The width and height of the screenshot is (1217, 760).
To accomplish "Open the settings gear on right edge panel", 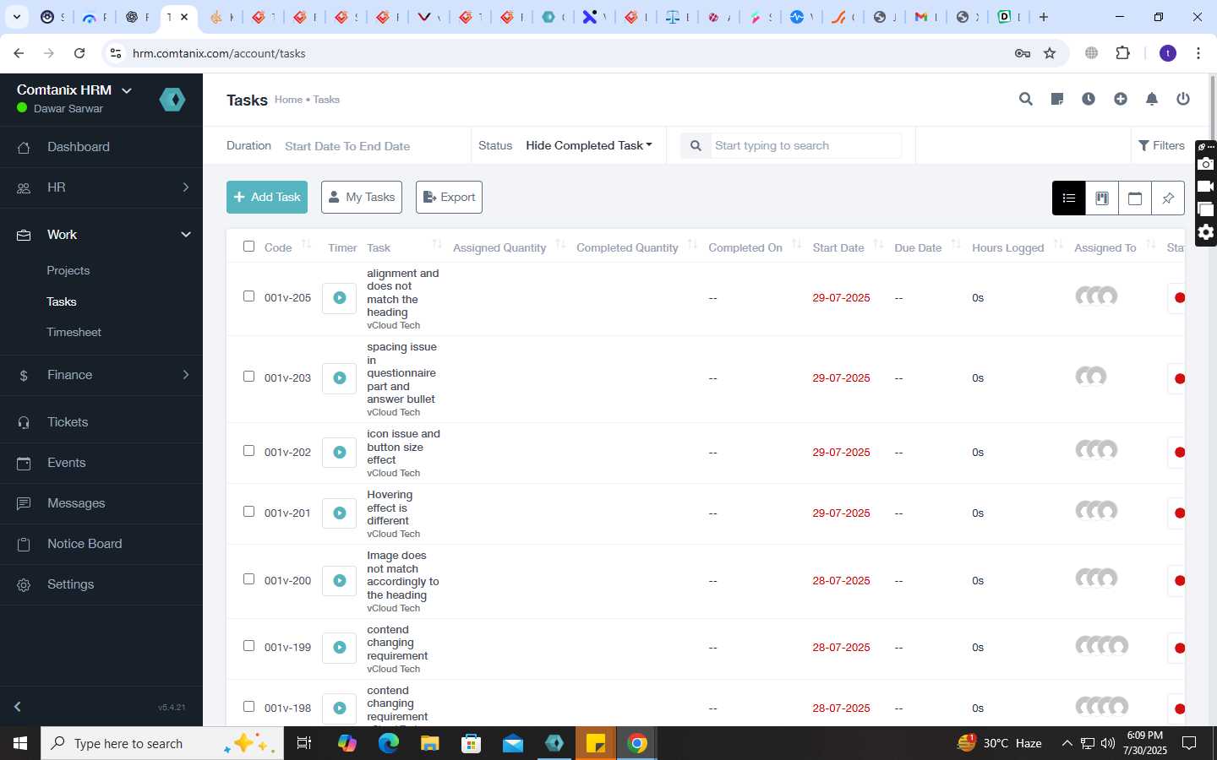I will (1206, 232).
